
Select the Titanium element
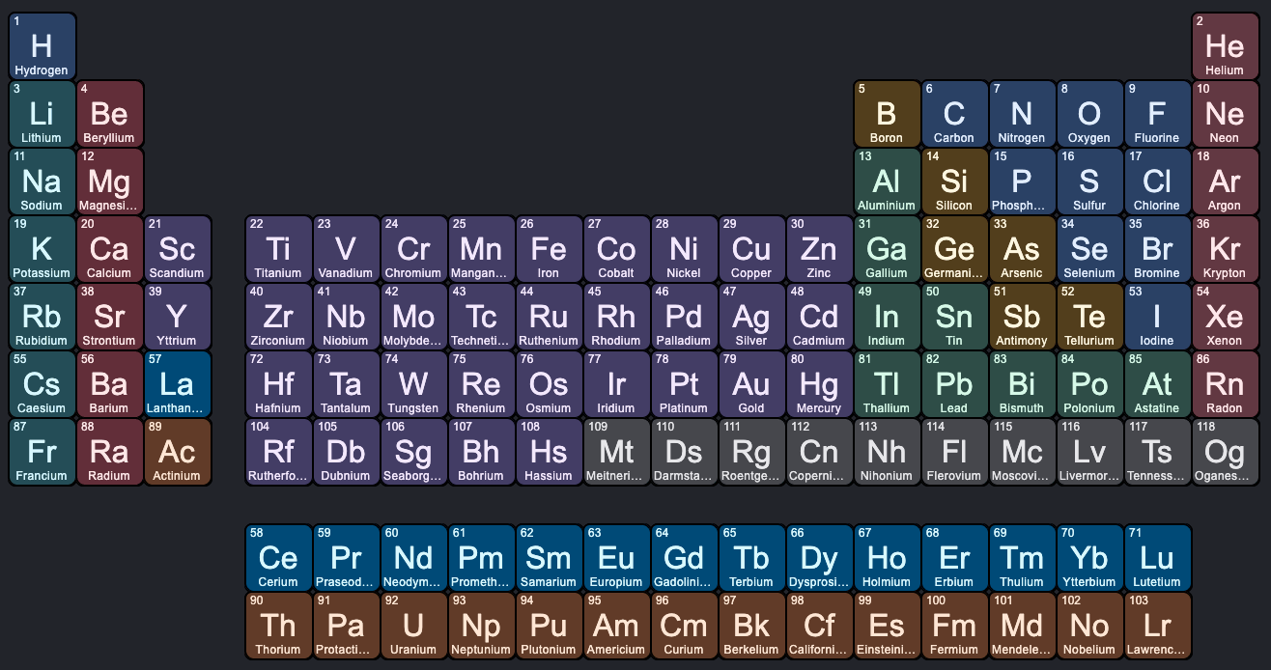click(x=278, y=249)
